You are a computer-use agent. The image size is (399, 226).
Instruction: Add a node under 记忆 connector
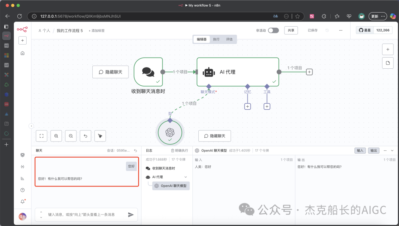point(248,106)
